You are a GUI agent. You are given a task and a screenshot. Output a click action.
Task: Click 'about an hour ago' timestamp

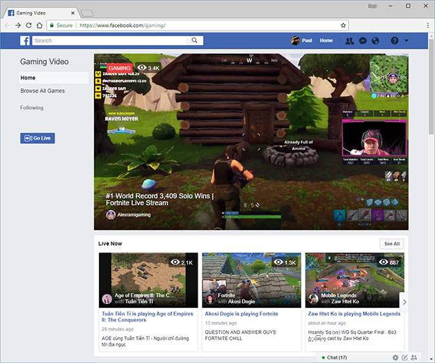click(327, 323)
